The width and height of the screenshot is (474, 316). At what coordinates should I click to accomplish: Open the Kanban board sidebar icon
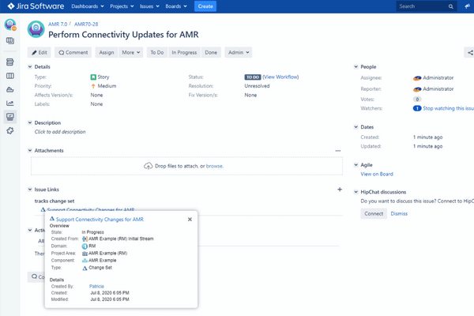coord(10,40)
